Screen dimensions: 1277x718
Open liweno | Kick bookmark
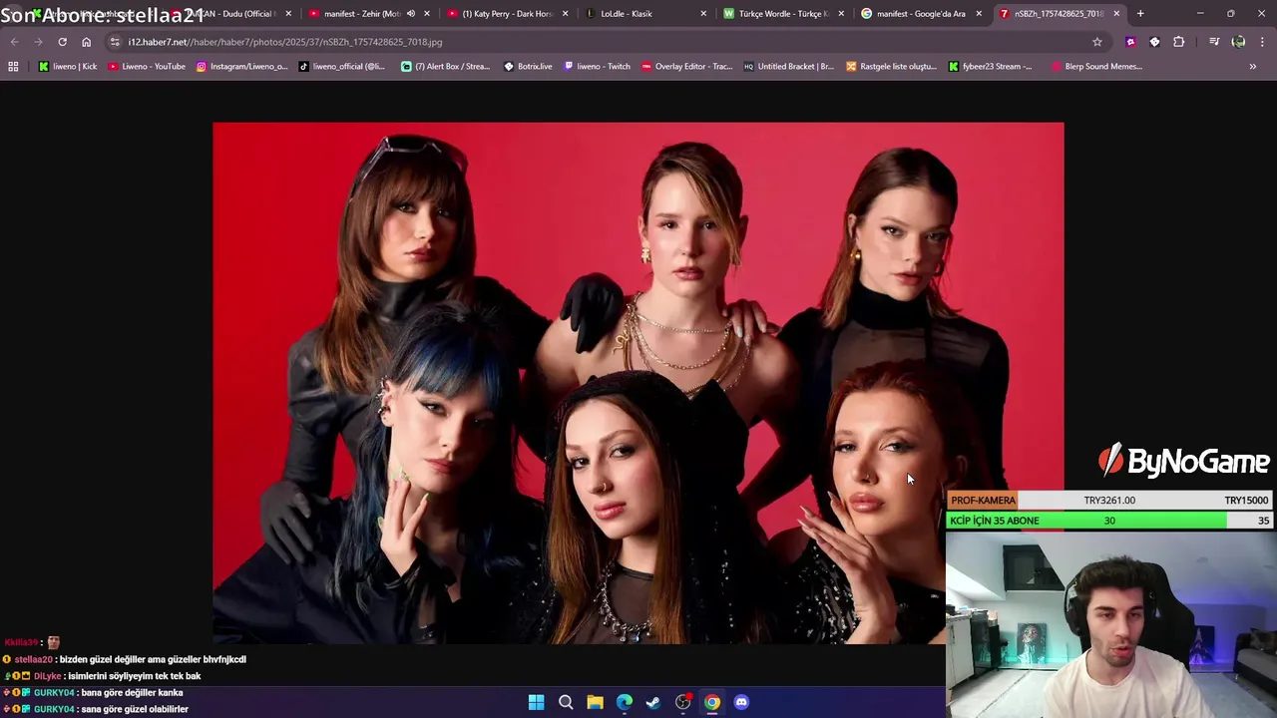click(68, 67)
